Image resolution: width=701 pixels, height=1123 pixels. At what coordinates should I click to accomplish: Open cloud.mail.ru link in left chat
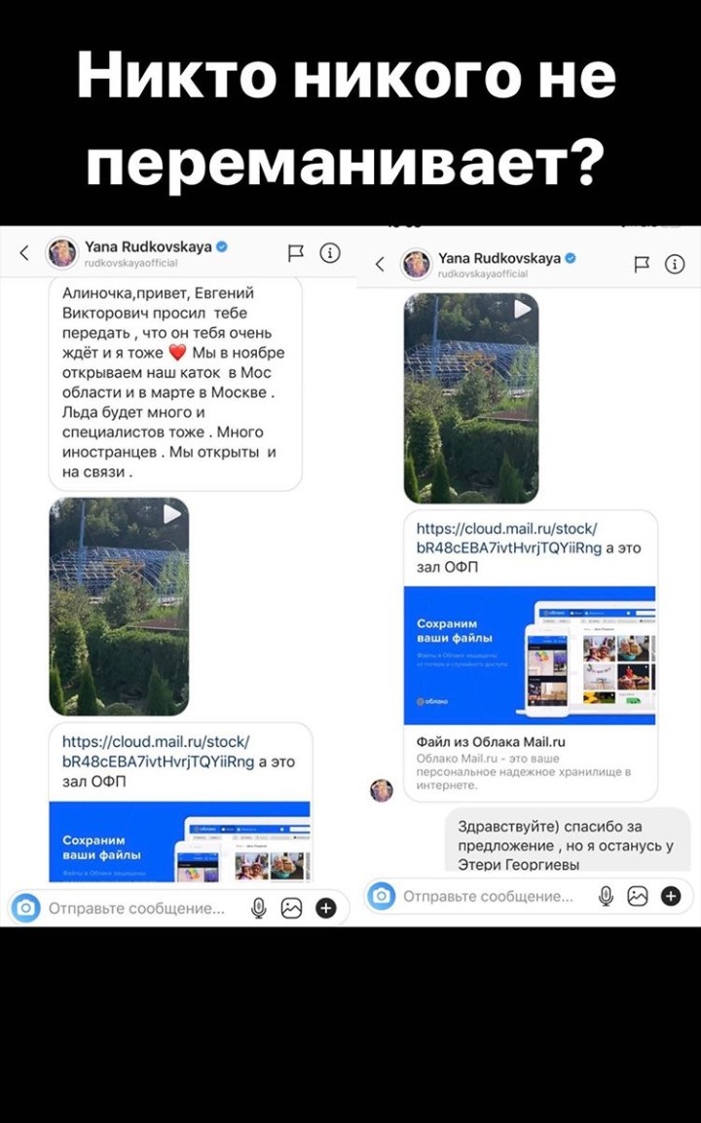tap(159, 751)
